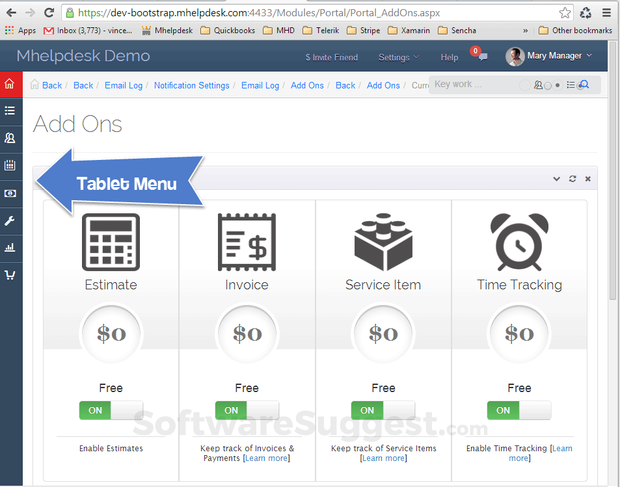This screenshot has height=487, width=620.
Task: Open the tickets list icon in the sidebar
Action: (x=10, y=111)
